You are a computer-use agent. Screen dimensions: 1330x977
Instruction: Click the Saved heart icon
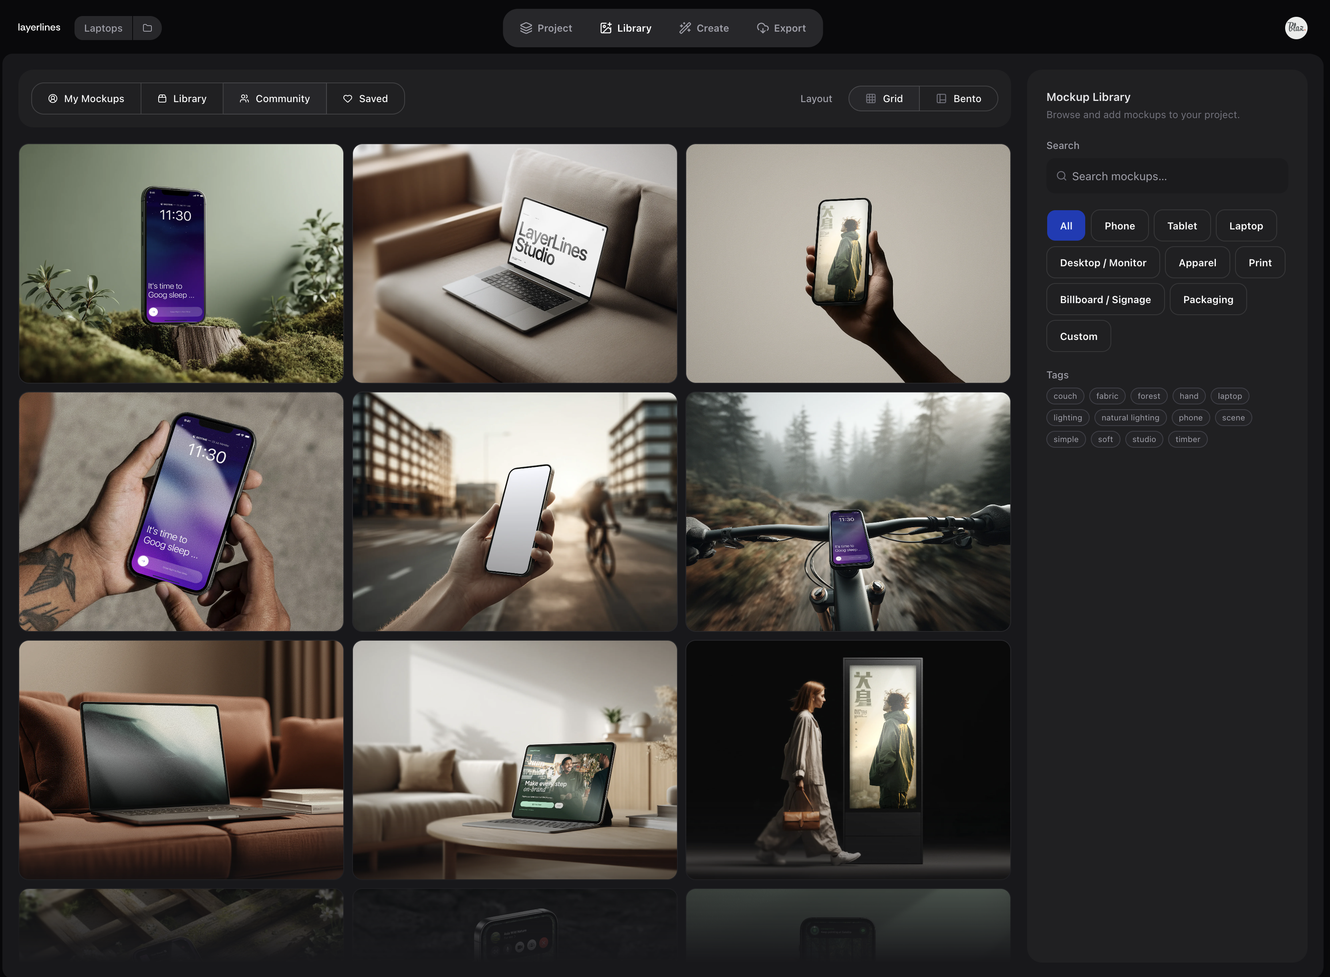[347, 99]
